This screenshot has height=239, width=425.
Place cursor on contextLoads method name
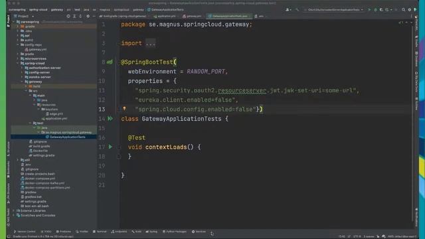click(x=166, y=147)
